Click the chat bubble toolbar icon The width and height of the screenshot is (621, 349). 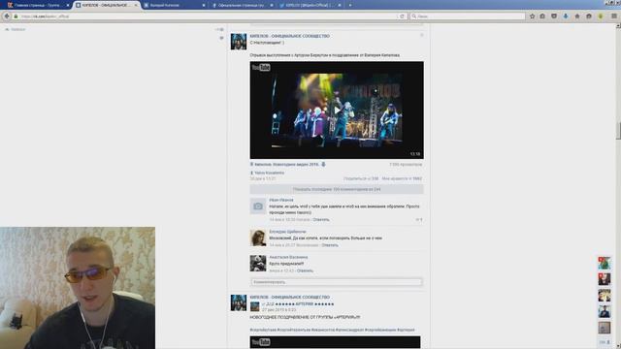pos(589,16)
